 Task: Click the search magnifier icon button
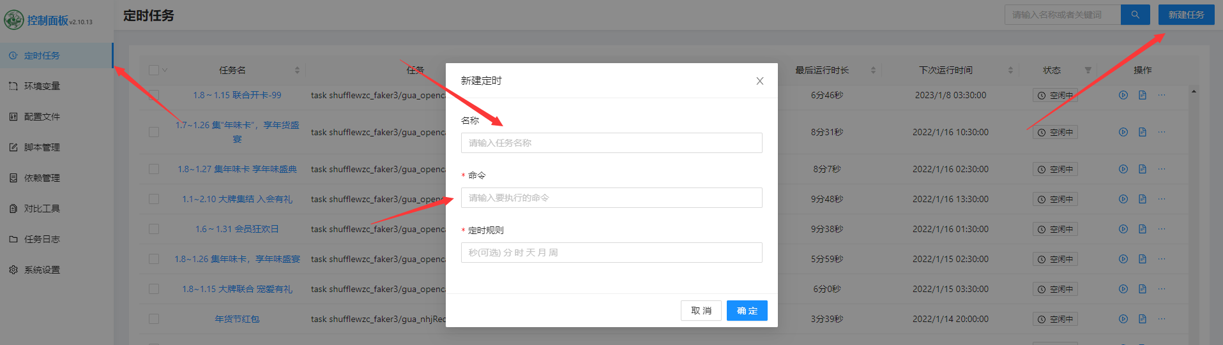click(1135, 15)
